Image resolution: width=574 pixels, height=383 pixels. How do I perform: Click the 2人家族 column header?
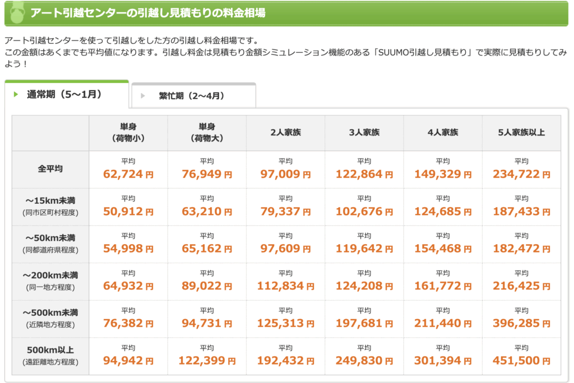click(x=285, y=132)
